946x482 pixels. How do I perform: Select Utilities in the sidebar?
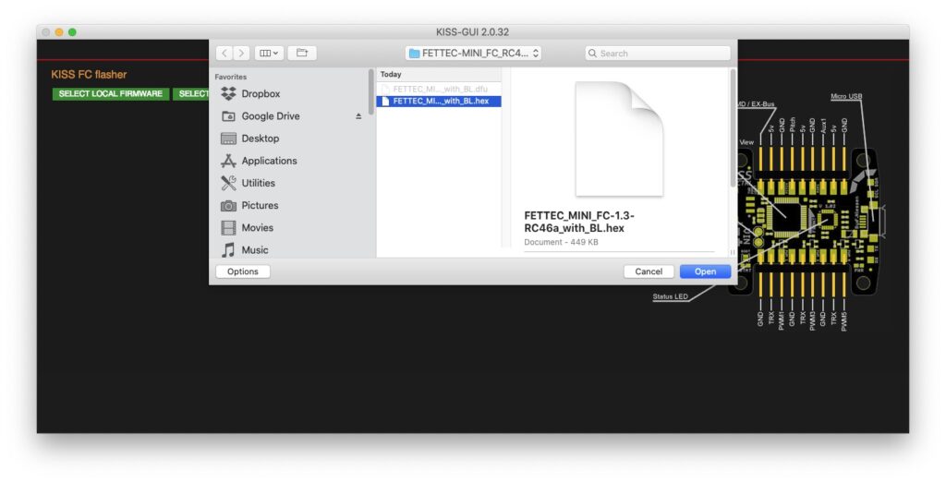(x=258, y=183)
